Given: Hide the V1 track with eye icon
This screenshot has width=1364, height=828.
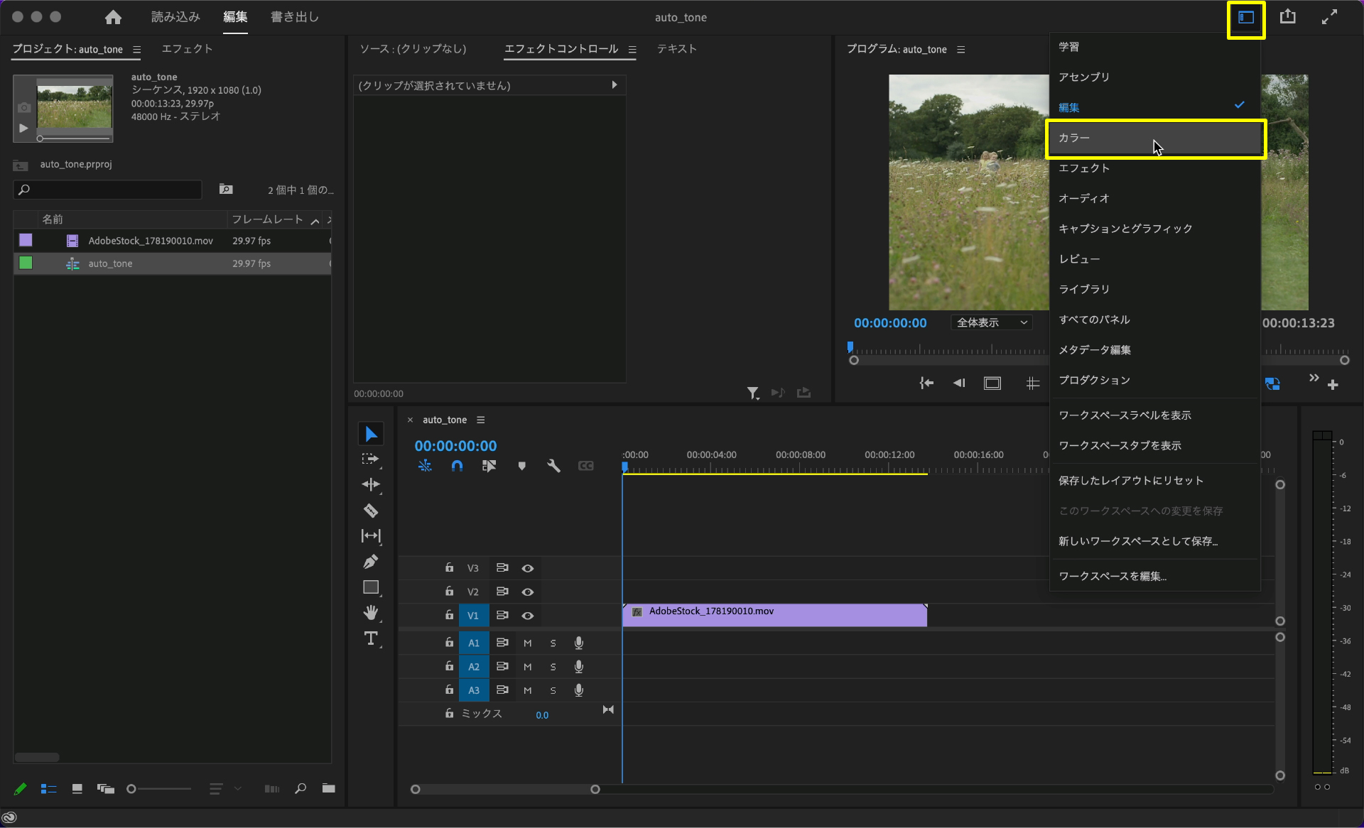Looking at the screenshot, I should (527, 616).
